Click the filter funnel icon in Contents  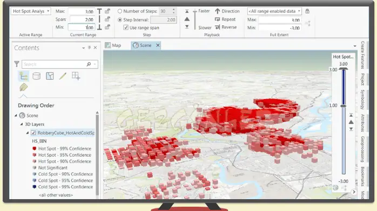tap(17, 64)
